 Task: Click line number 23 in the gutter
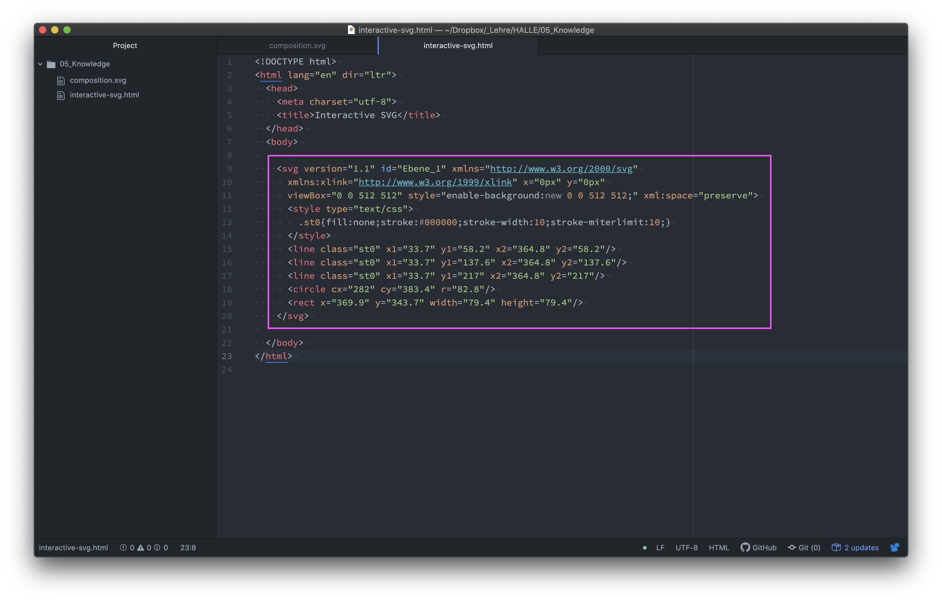click(227, 356)
